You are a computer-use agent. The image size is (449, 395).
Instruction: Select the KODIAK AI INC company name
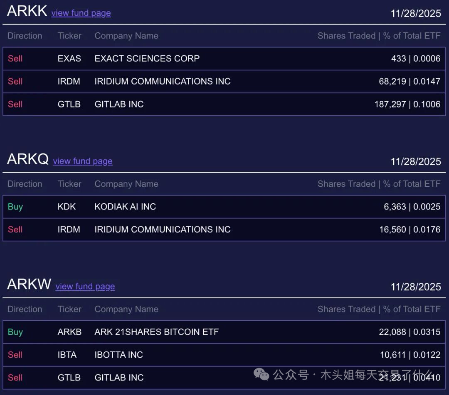(125, 207)
